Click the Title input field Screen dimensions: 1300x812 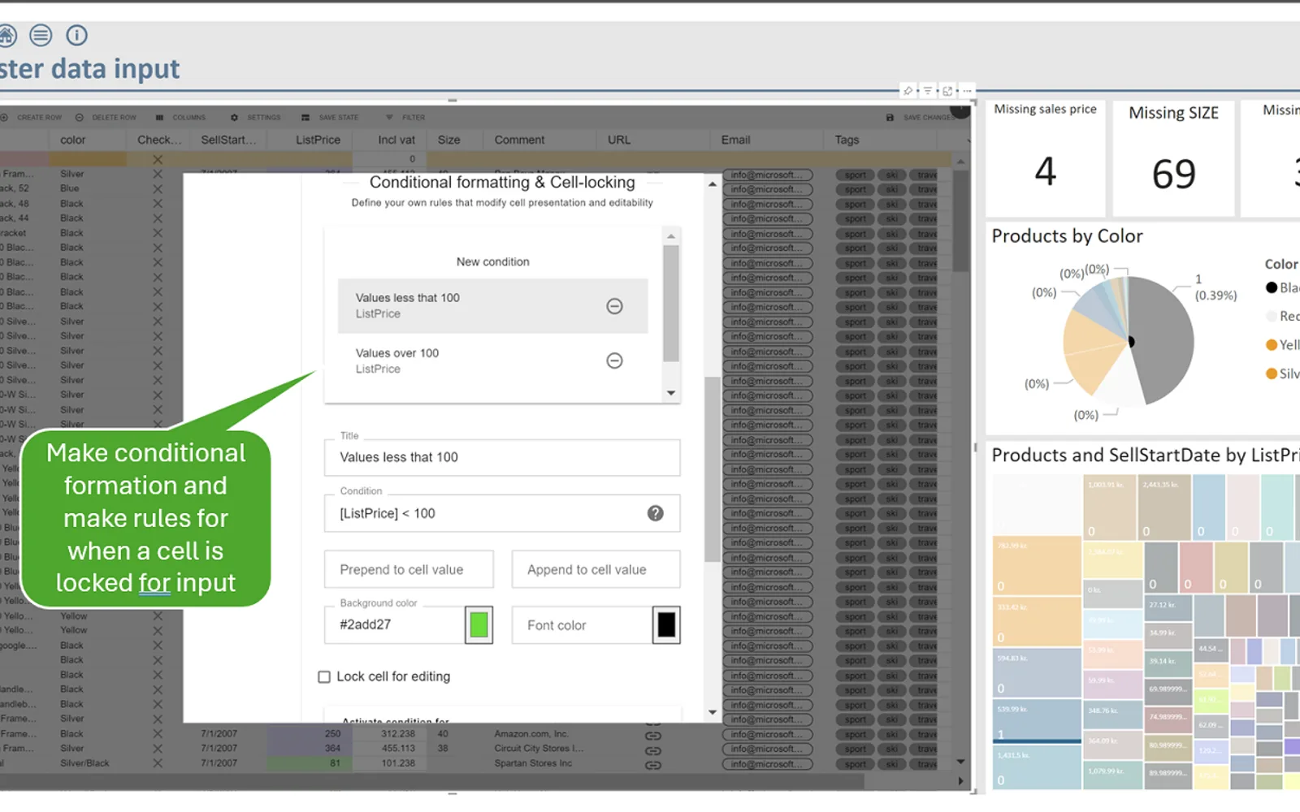pos(502,458)
